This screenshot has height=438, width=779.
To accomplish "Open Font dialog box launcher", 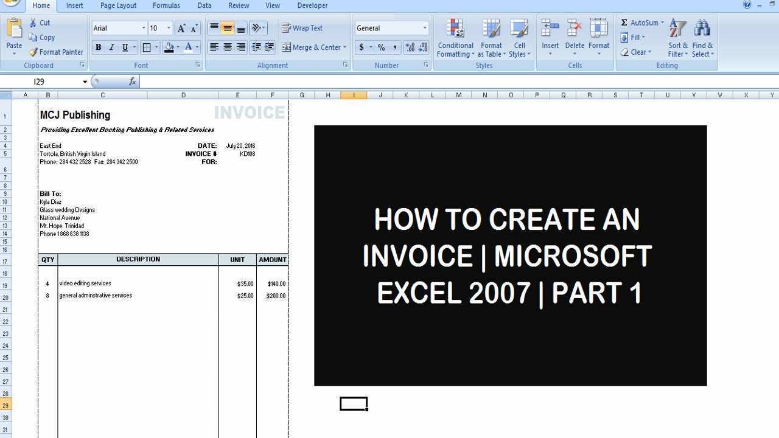I will click(x=198, y=65).
